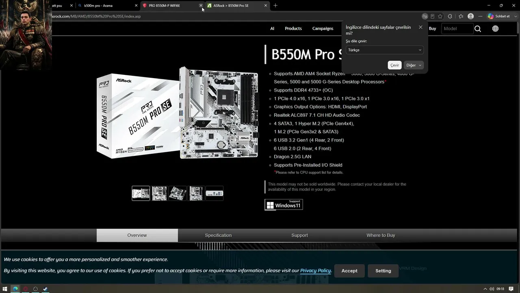
Task: Select the third angled board thumbnail
Action: pyautogui.click(x=178, y=193)
